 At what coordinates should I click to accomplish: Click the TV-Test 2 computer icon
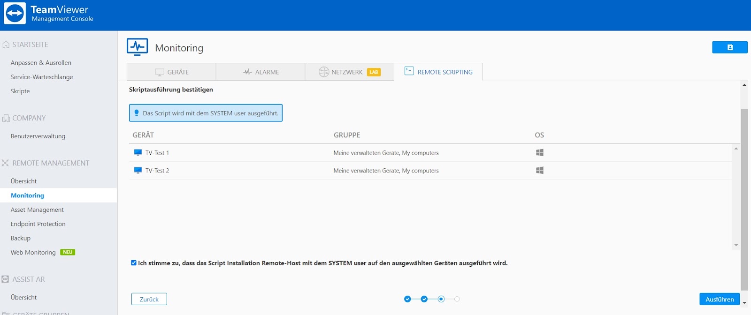tap(138, 171)
